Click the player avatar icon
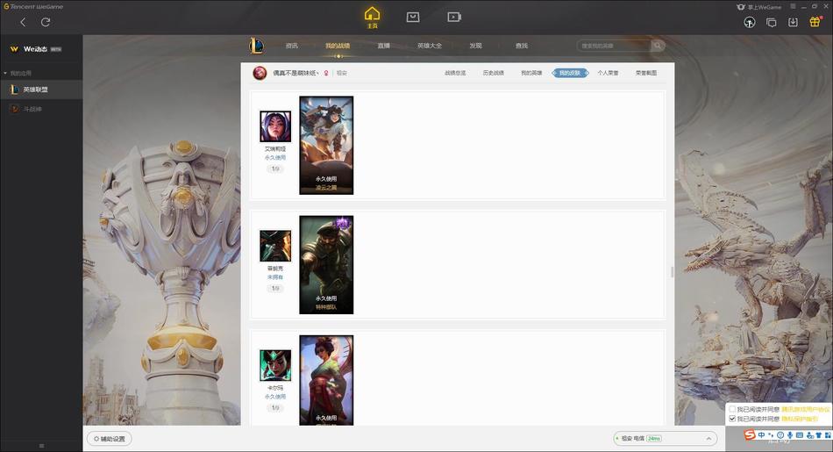The height and width of the screenshot is (452, 833). click(x=260, y=73)
